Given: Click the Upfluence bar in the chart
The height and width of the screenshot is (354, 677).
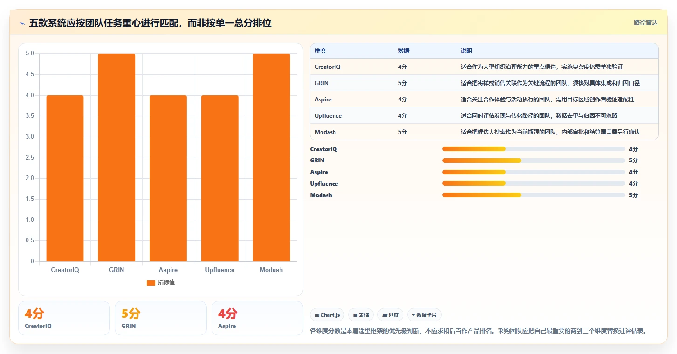Looking at the screenshot, I should 220,178.
